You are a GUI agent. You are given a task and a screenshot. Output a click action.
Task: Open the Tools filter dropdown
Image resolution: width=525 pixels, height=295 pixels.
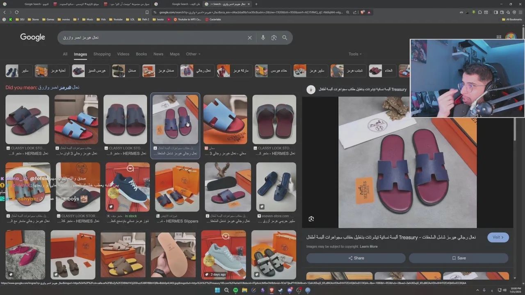coord(355,54)
